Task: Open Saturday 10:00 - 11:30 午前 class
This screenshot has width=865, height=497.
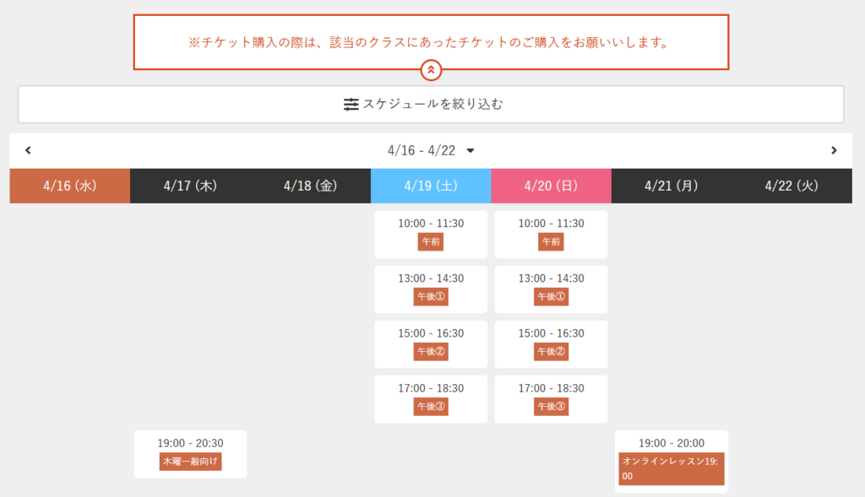Action: click(431, 234)
